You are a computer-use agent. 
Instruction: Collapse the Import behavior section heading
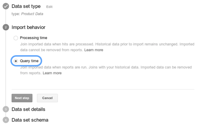pyautogui.click(x=28, y=27)
